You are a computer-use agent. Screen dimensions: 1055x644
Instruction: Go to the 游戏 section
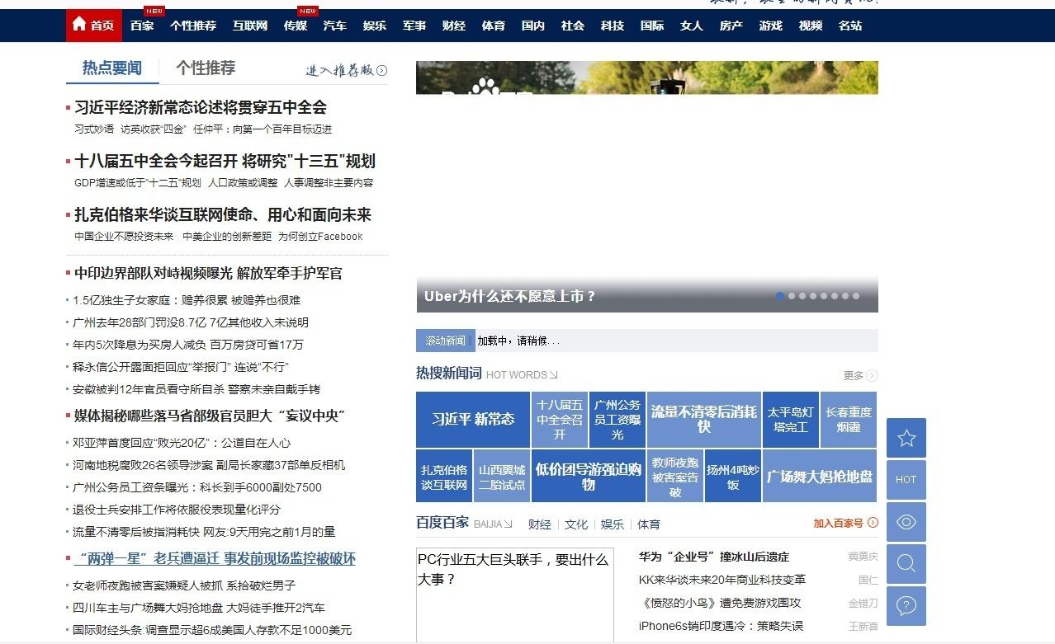click(x=771, y=26)
